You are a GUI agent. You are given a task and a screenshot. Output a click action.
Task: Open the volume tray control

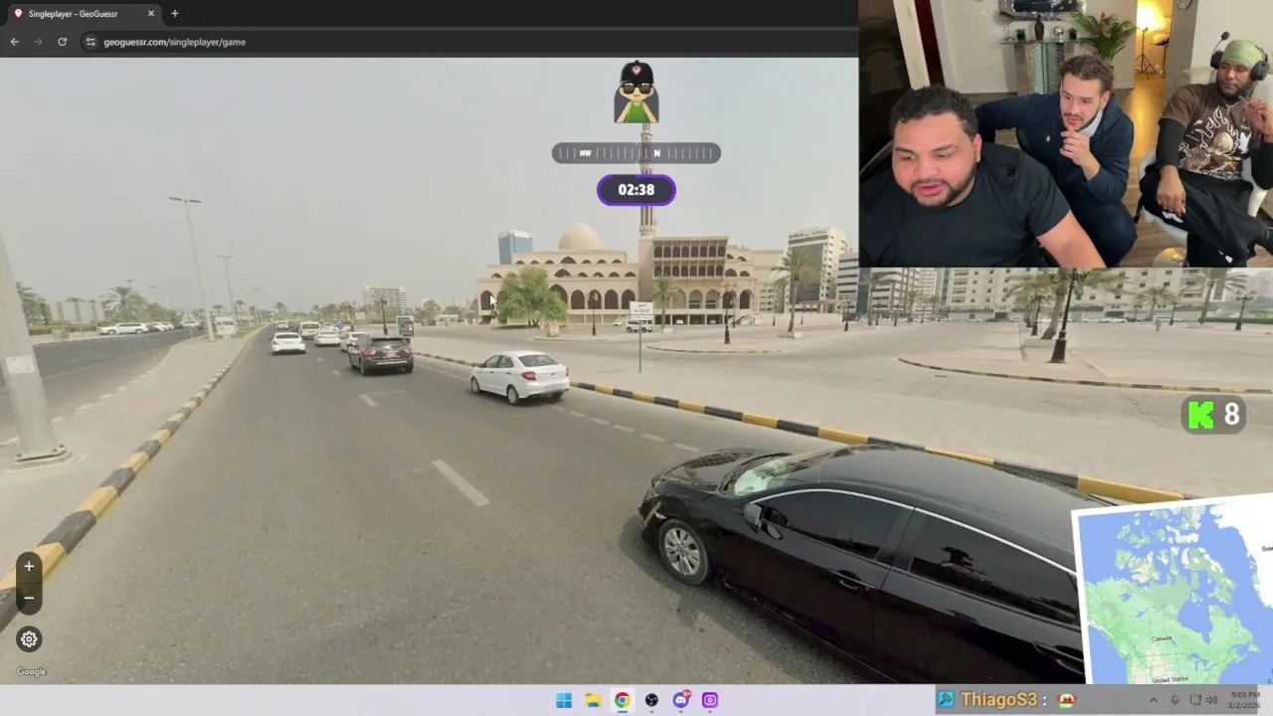(x=1211, y=700)
